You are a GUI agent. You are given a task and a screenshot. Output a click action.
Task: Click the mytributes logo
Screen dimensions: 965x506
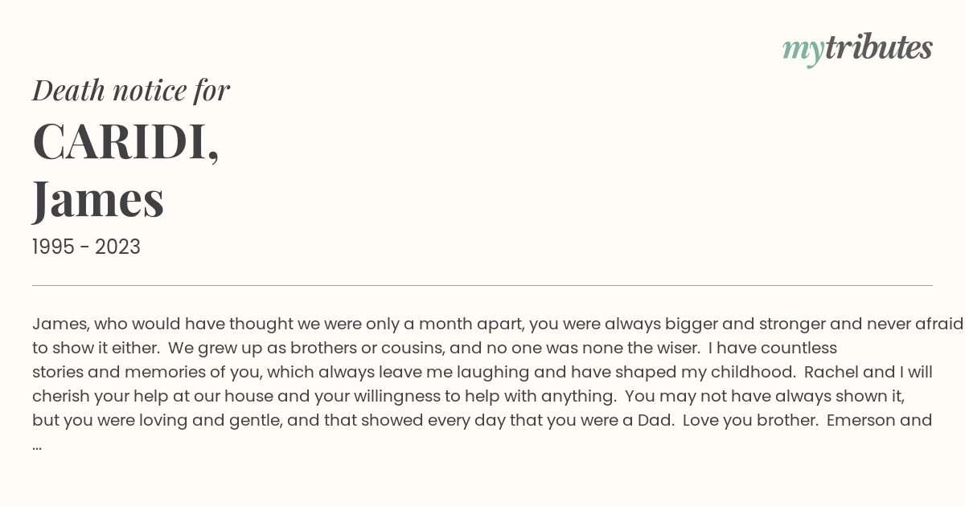point(857,49)
